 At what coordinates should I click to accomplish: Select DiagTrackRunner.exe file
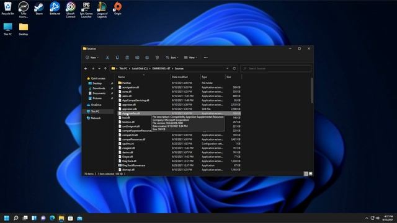pyautogui.click(x=179, y=165)
